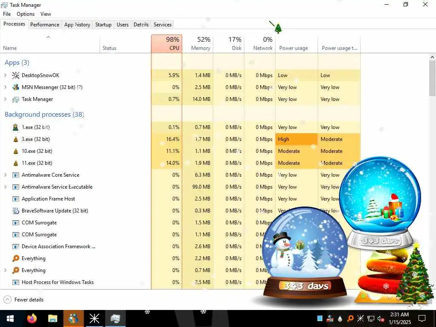The height and width of the screenshot is (327, 436).
Task: Click Antimalware Core Service icon
Action: click(16, 175)
